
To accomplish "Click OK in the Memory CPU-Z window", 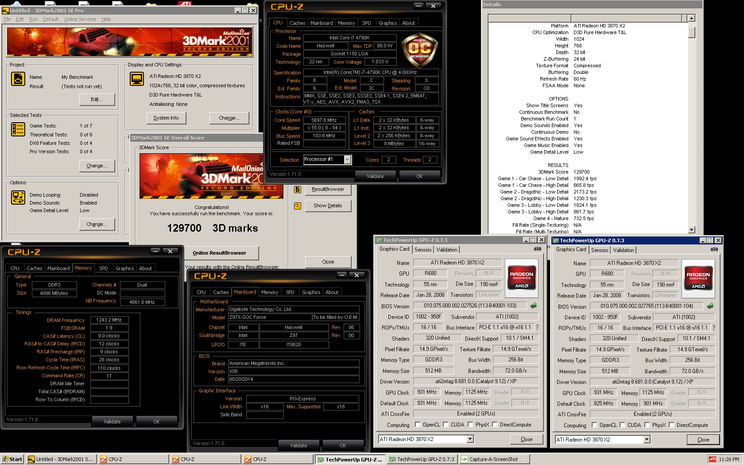I will click(x=156, y=422).
